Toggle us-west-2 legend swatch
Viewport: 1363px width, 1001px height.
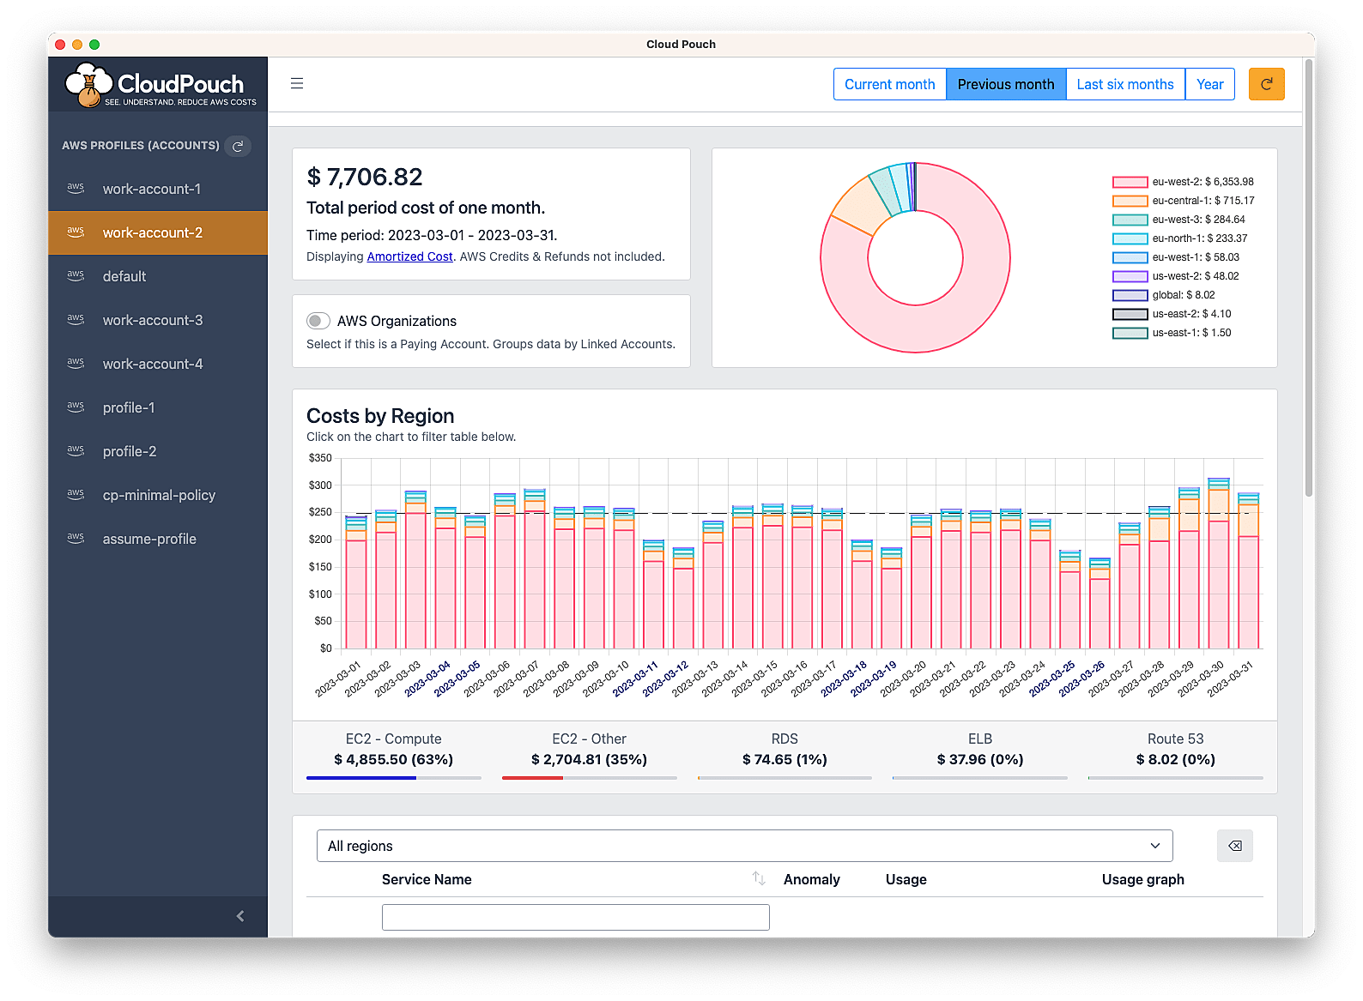click(1130, 276)
